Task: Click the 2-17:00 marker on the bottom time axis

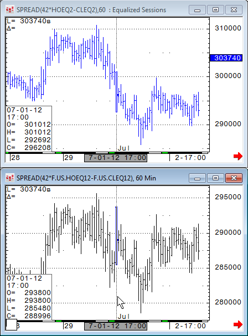Action: pos(190,326)
